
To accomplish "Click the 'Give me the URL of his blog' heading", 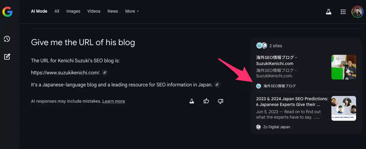I will 83,42.
